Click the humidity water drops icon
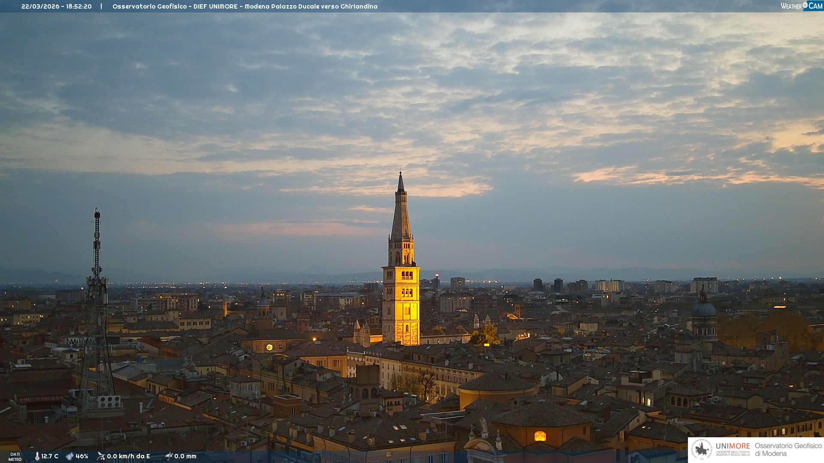This screenshot has height=463, width=824. click(x=70, y=457)
